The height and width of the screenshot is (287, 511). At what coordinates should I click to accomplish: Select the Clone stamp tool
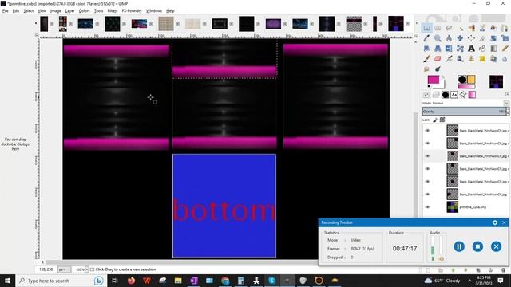point(471,59)
